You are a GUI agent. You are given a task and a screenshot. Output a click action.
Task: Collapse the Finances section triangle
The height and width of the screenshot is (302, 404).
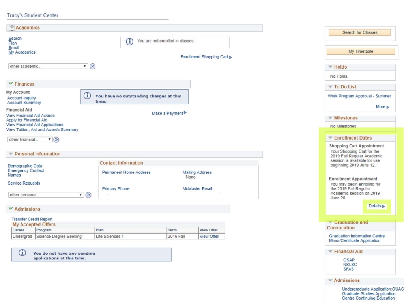11,84
